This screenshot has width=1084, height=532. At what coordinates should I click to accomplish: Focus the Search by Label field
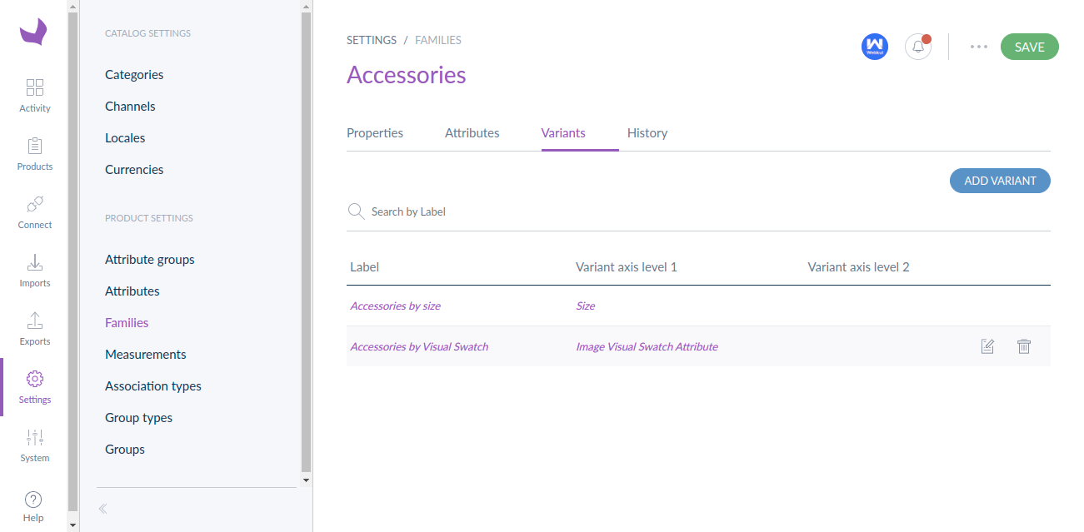(698, 211)
